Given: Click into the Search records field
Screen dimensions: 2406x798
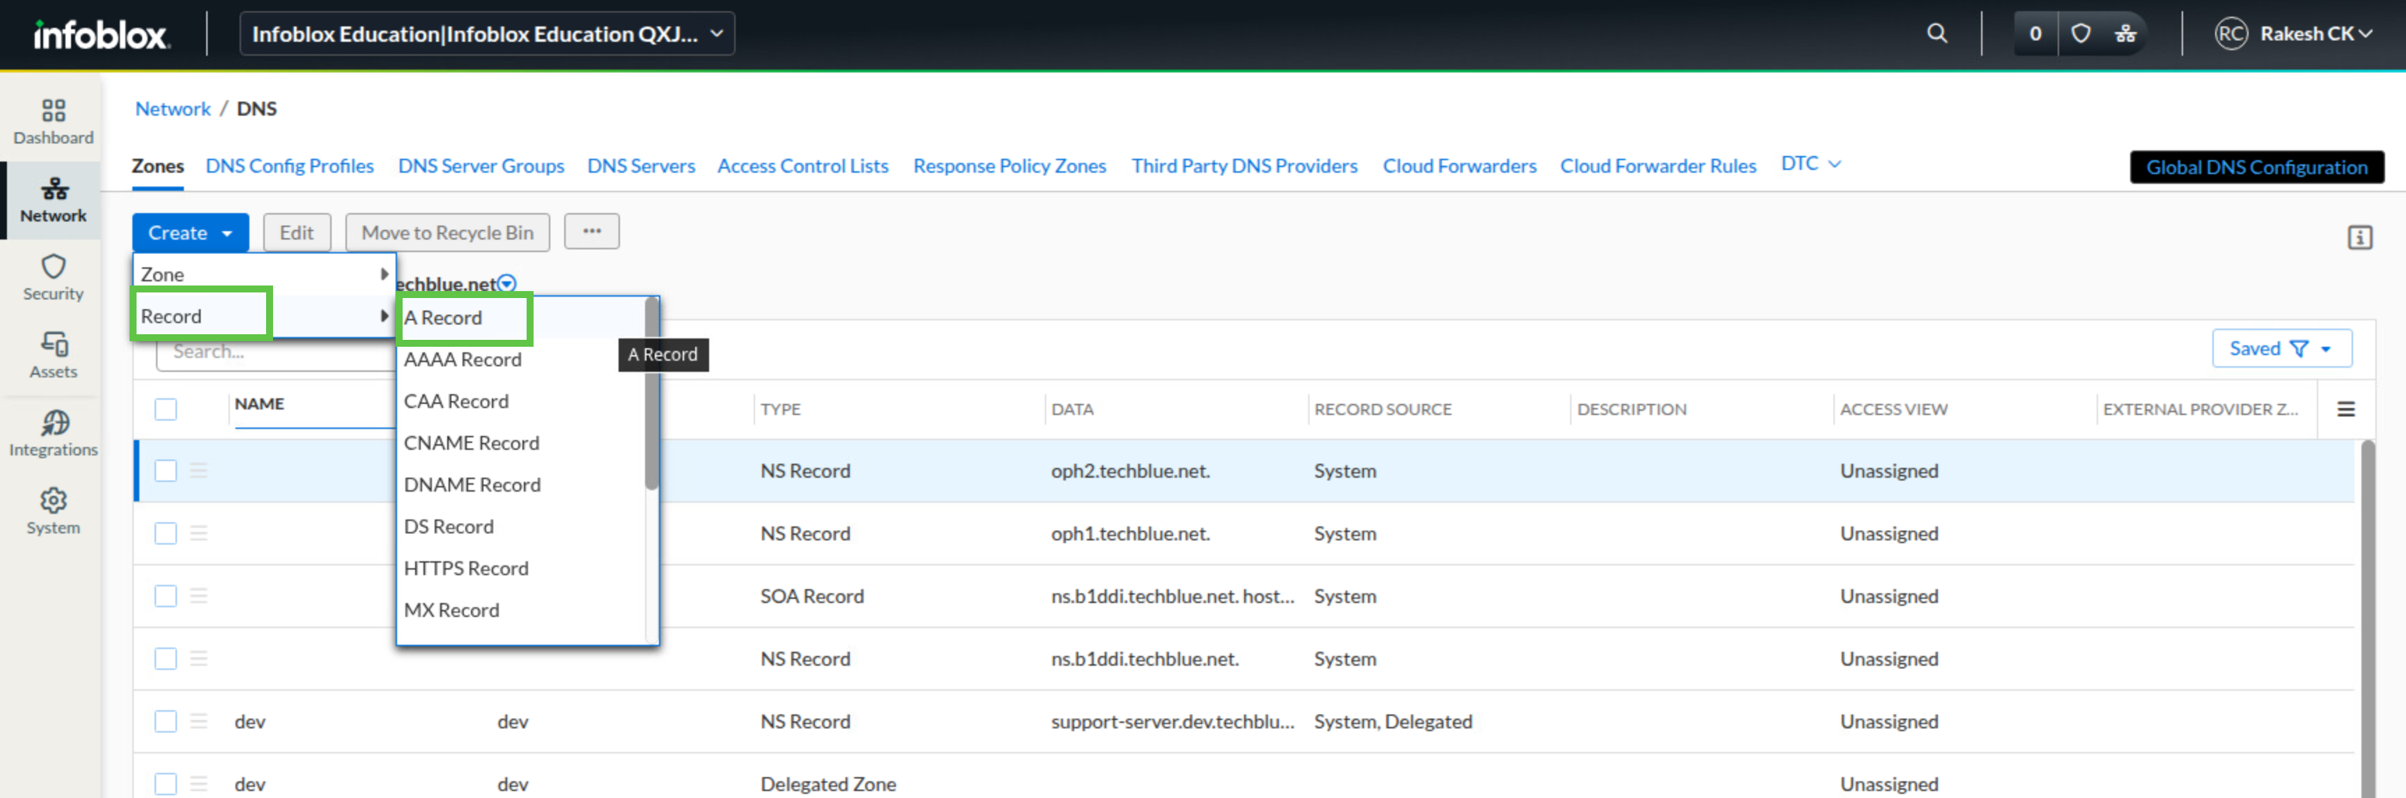Looking at the screenshot, I should tap(276, 352).
